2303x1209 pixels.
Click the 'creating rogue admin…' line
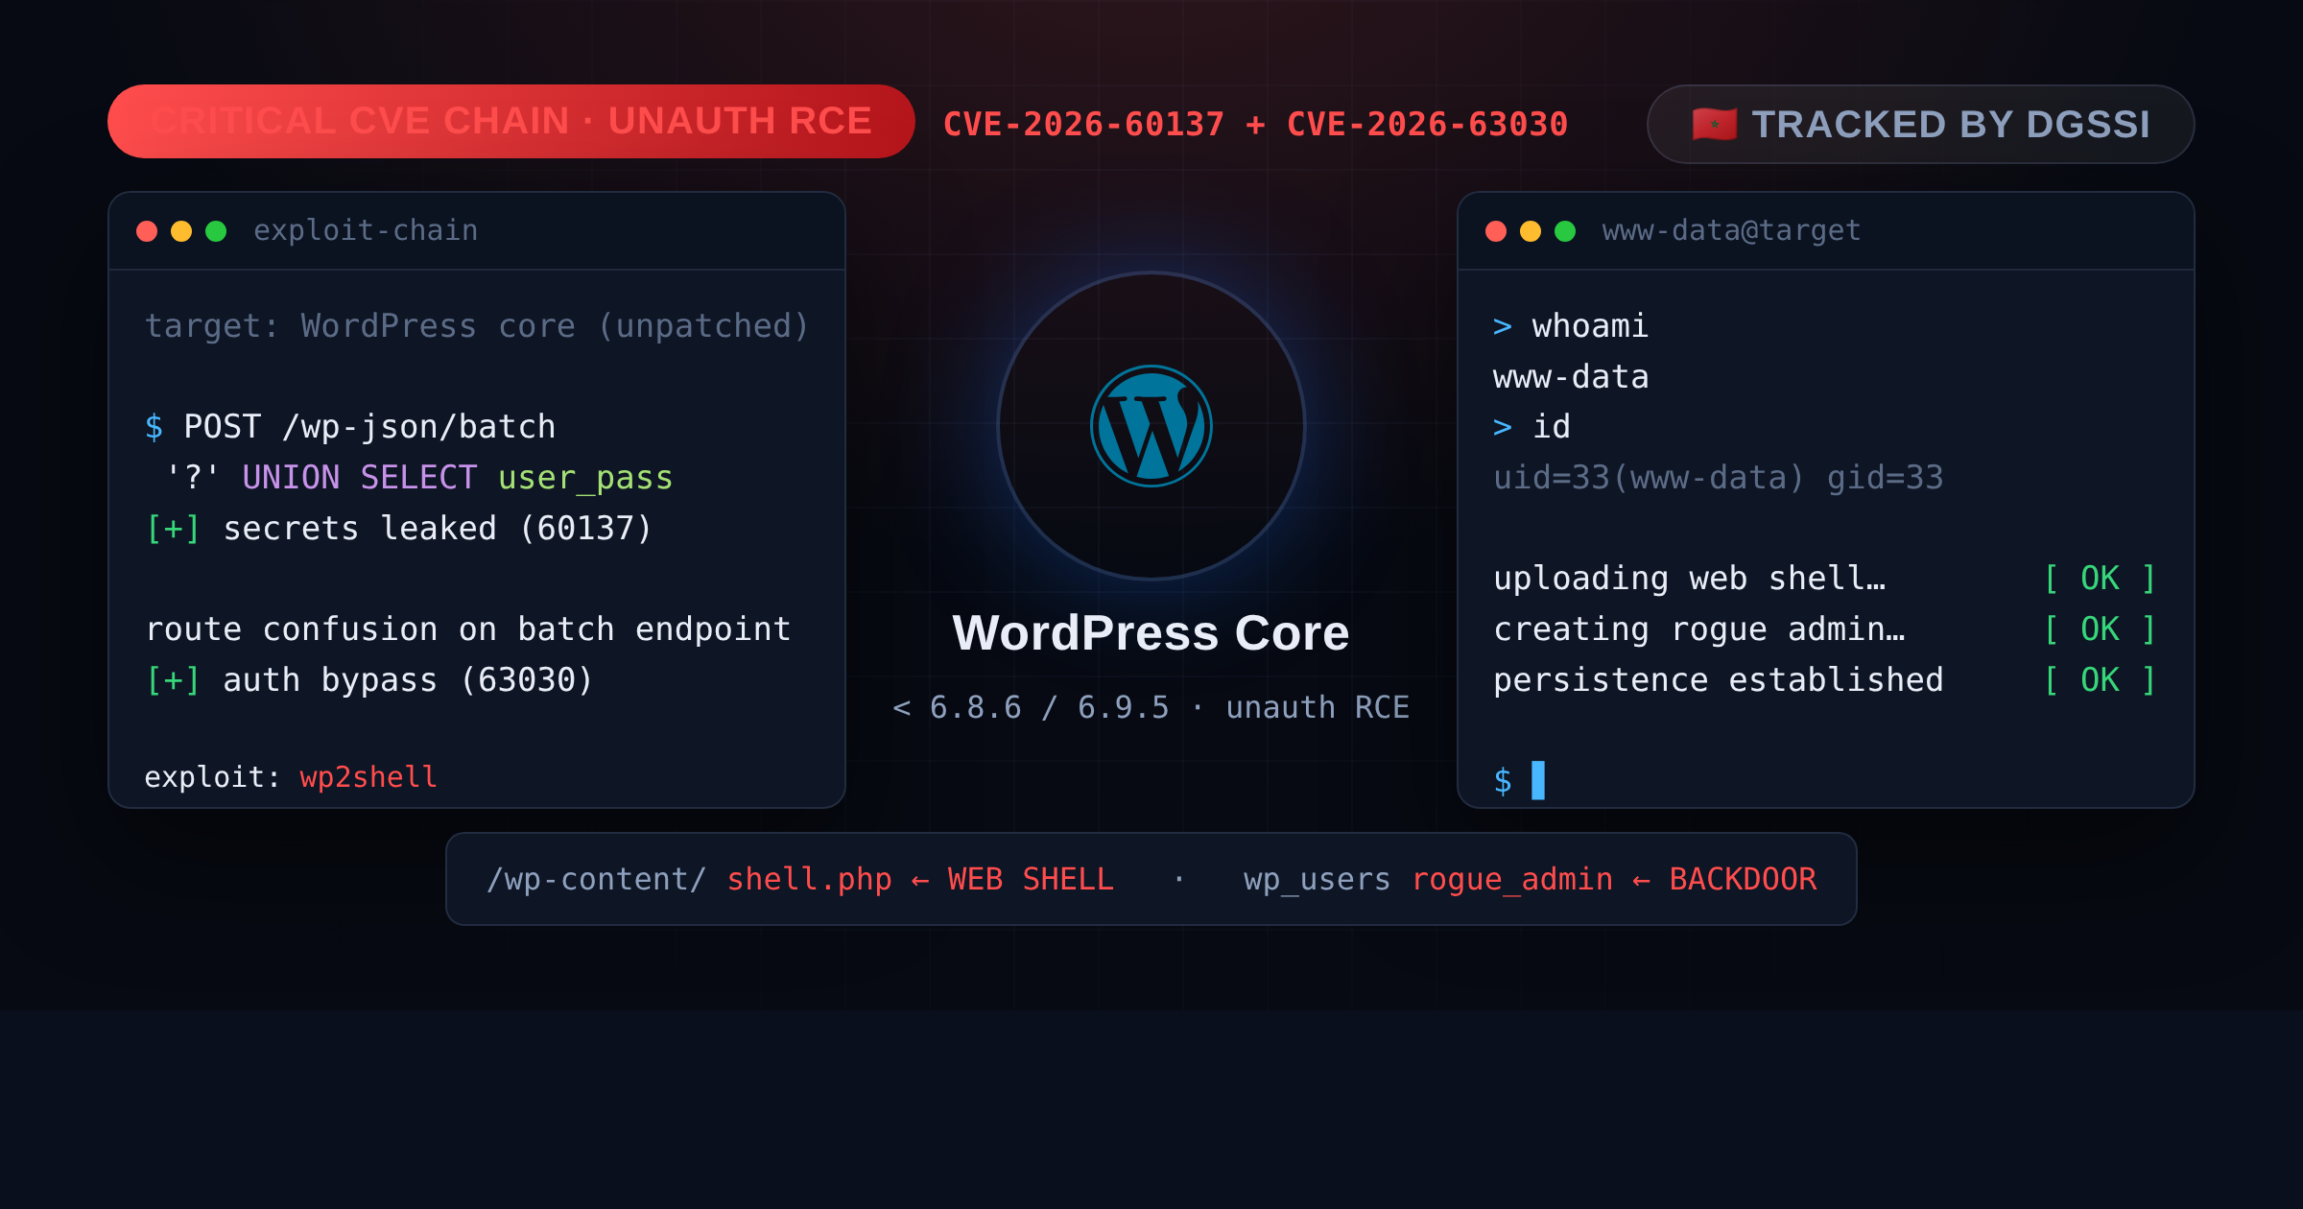click(1699, 629)
